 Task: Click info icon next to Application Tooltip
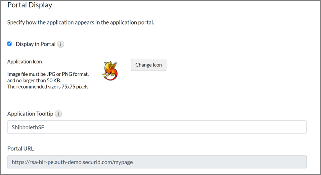click(x=58, y=114)
